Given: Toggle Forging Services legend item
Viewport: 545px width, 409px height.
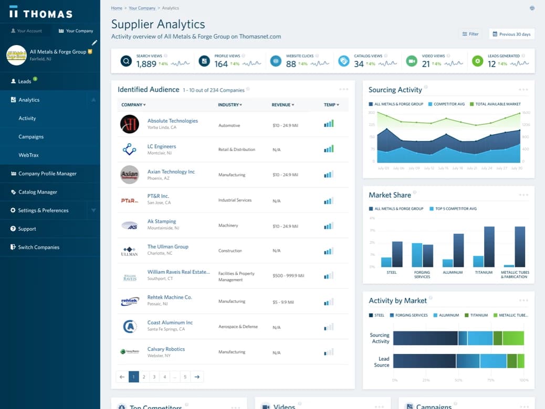Looking at the screenshot, I should pos(408,315).
